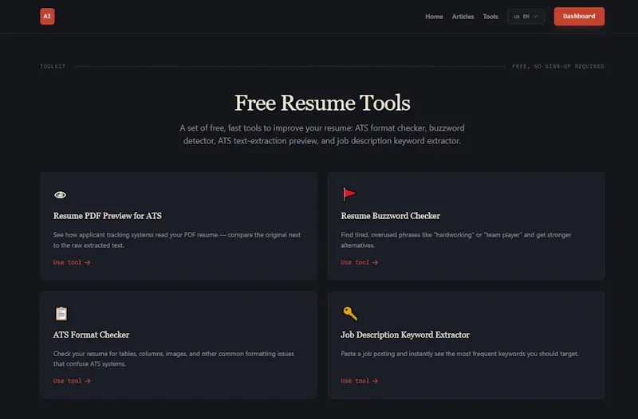Click the Free Resume Tools heading
This screenshot has height=419, width=638.
[x=322, y=103]
